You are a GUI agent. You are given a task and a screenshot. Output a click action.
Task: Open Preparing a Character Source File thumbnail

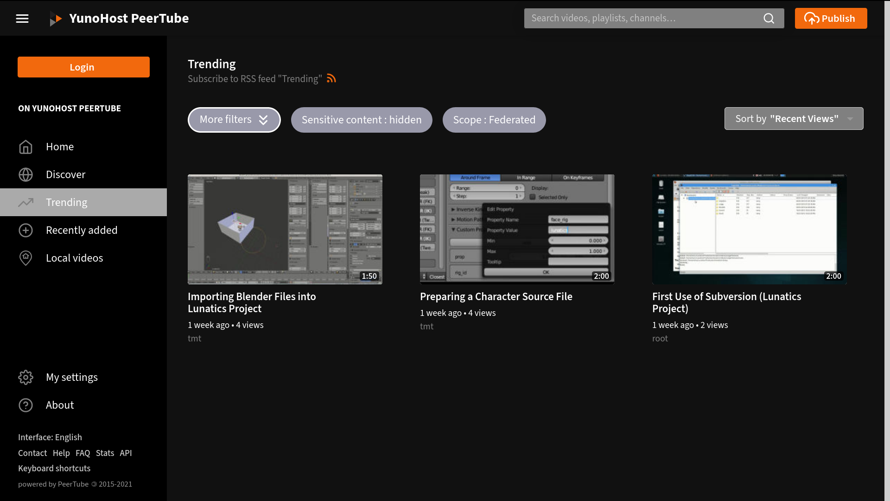[517, 229]
